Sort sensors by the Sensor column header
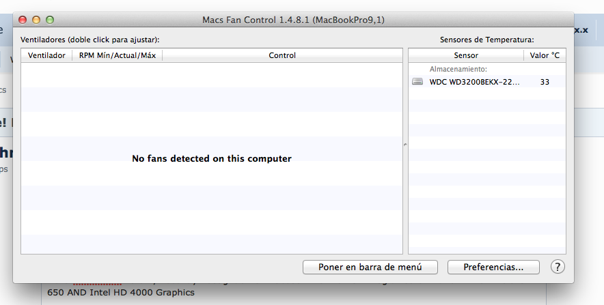Screen dimensions: 604x305 (466, 55)
